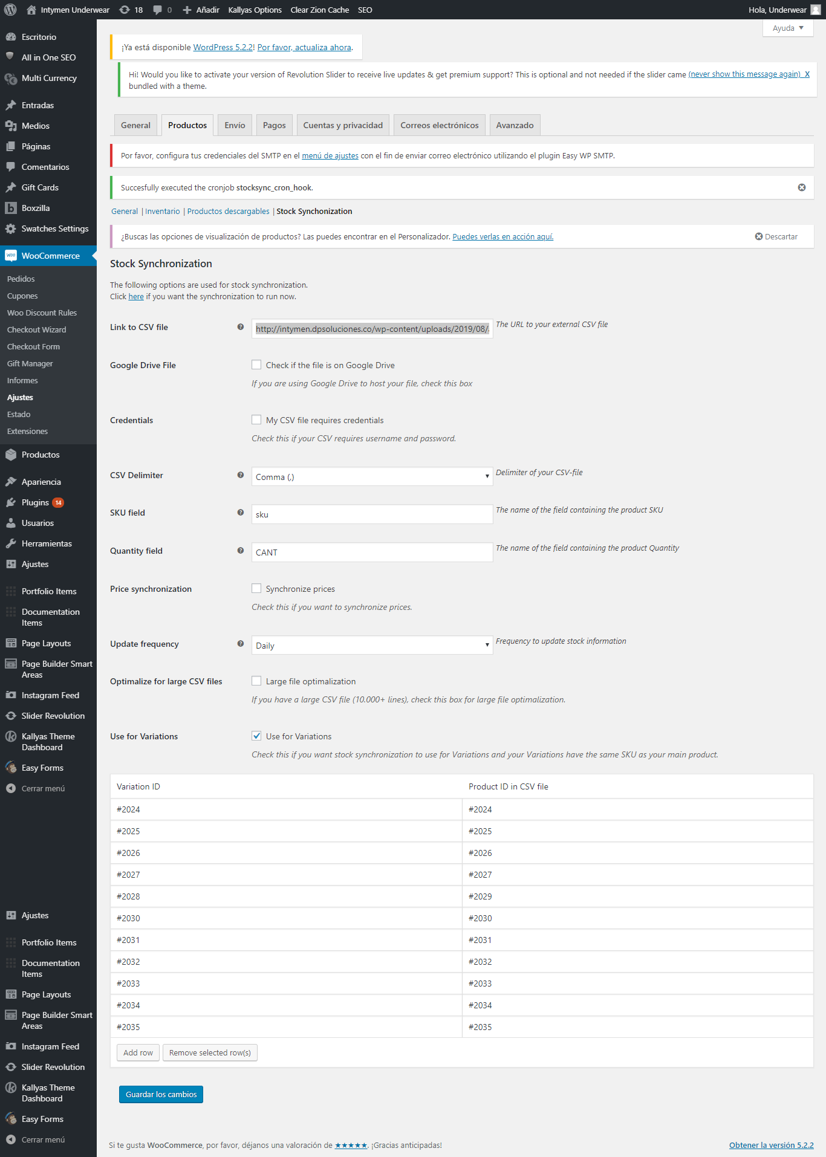Click the Boxzilla icon in sidebar
Image resolution: width=826 pixels, height=1157 pixels.
tap(11, 208)
